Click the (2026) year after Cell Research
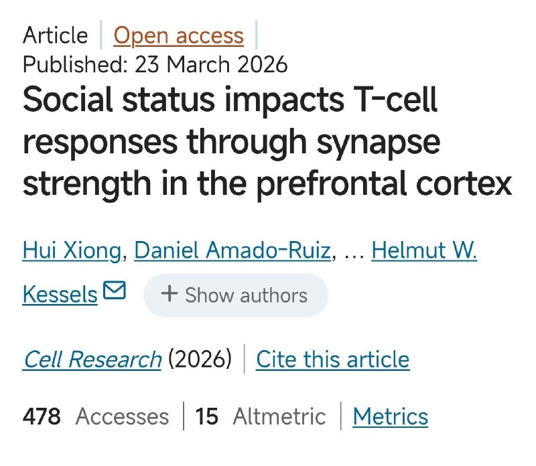 click(x=200, y=360)
